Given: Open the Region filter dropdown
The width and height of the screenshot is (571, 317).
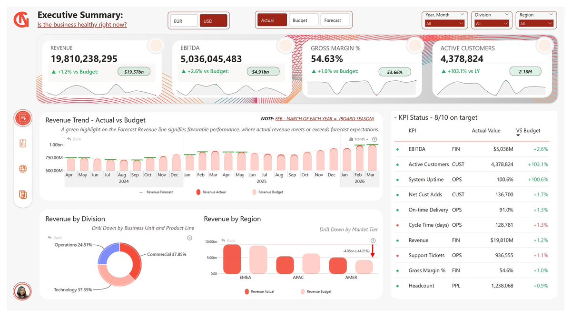Looking at the screenshot, I should point(536,23).
